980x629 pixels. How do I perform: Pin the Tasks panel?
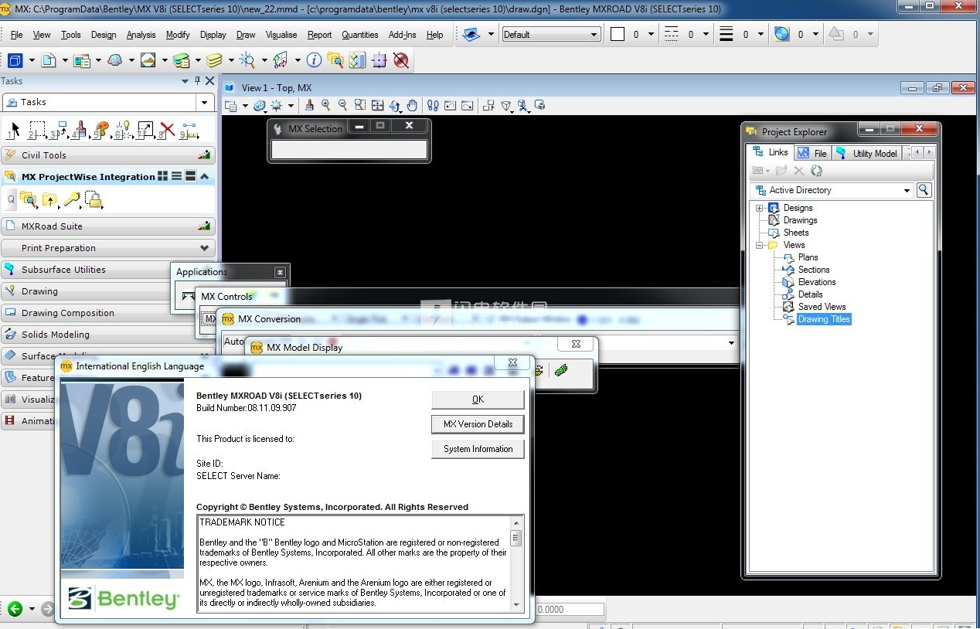[x=198, y=80]
